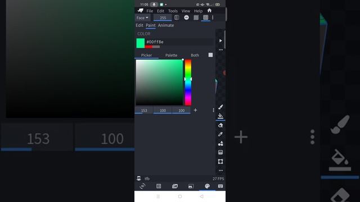The width and height of the screenshot is (360, 202).
Task: Open the UV editor panel icon
Action: (x=159, y=186)
